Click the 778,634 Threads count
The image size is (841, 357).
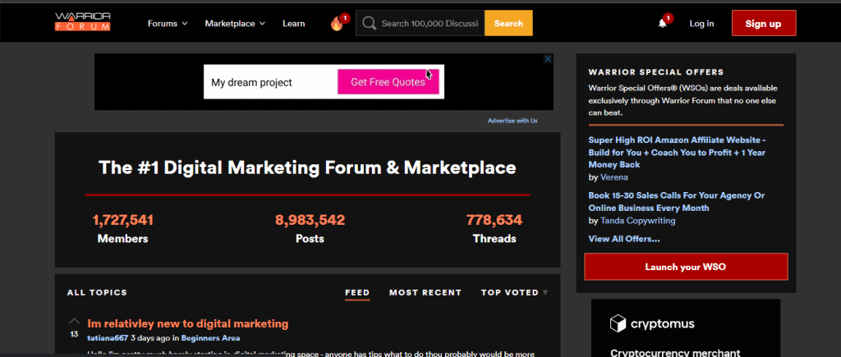tap(494, 220)
